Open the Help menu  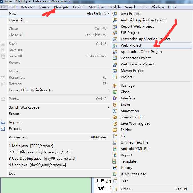[172, 7]
